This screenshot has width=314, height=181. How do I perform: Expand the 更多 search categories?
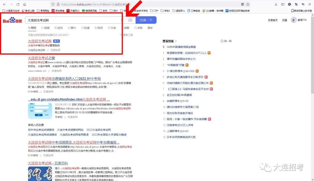coord(150,28)
